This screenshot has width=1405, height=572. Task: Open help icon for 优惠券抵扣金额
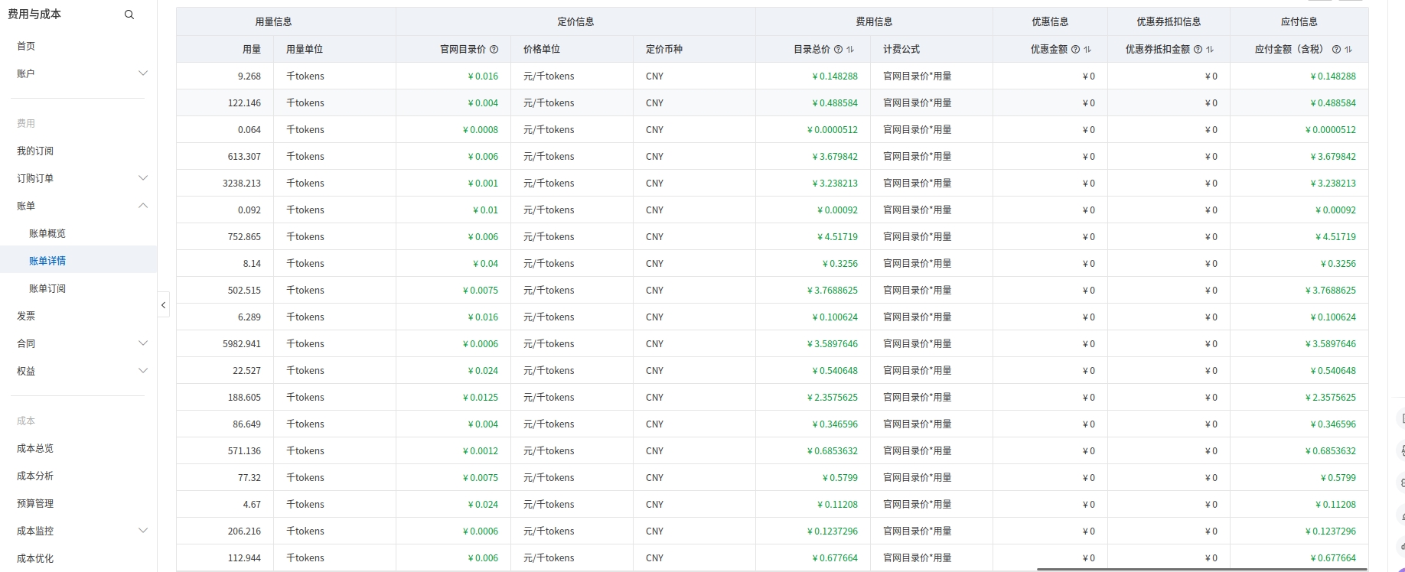click(x=1198, y=49)
